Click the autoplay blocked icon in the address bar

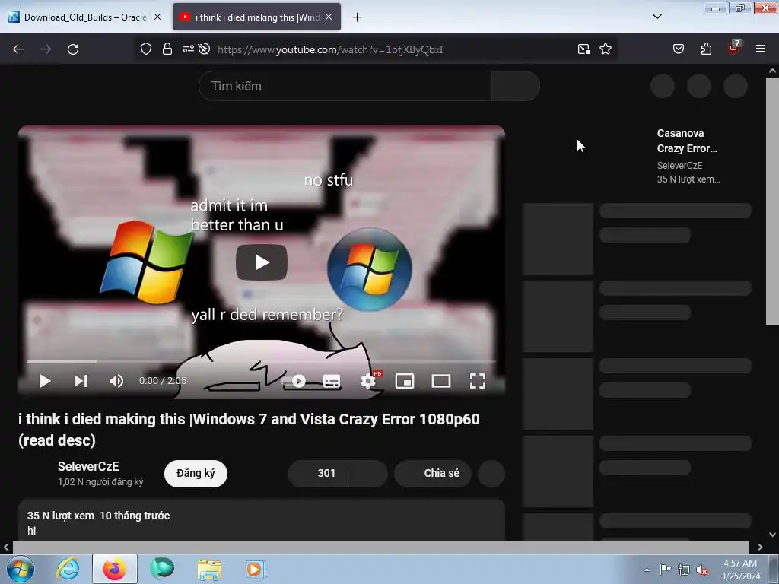click(x=204, y=49)
